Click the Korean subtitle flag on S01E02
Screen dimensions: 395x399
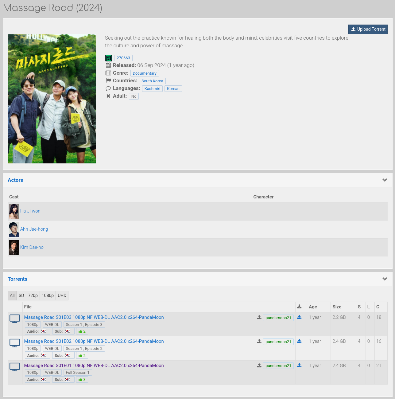67,355
